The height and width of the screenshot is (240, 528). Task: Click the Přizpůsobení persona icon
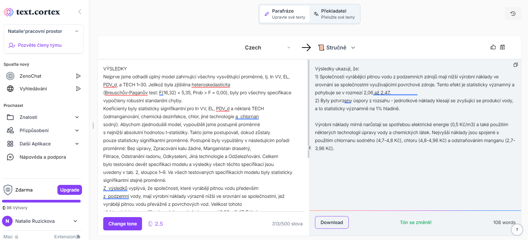coord(10,130)
